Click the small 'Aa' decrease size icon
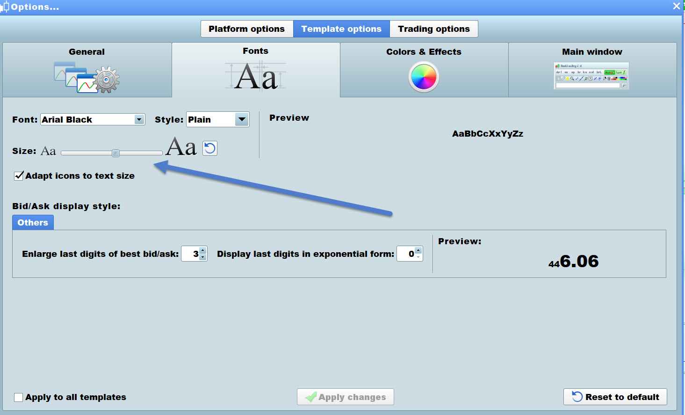 tap(49, 151)
